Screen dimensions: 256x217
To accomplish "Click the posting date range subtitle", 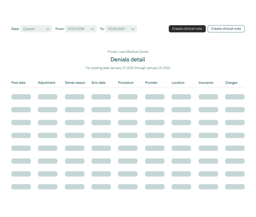I will tap(128, 68).
